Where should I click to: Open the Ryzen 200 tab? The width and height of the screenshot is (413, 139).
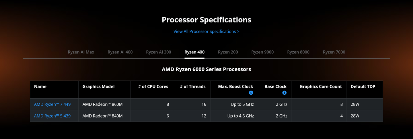(228, 52)
